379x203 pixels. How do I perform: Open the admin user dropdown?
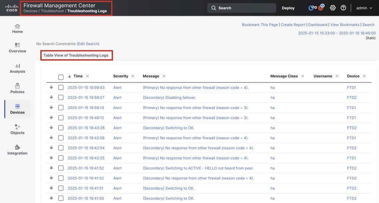(364, 8)
